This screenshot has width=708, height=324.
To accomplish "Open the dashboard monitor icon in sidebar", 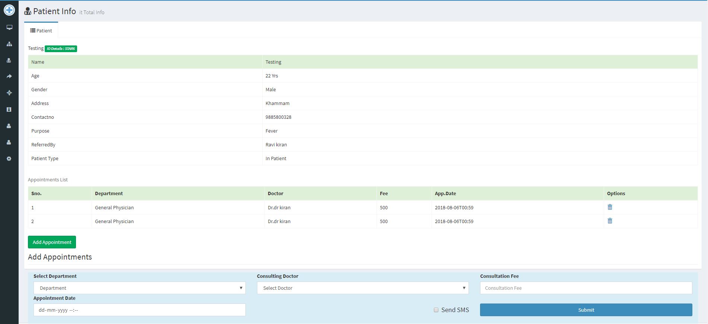I will click(x=9, y=27).
